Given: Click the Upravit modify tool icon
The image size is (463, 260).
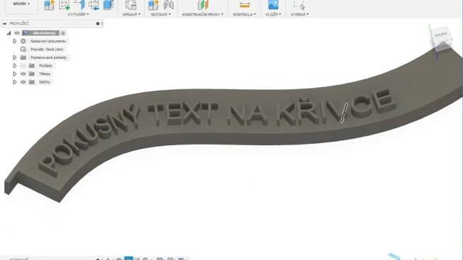Looking at the screenshot, I should coord(130,5).
